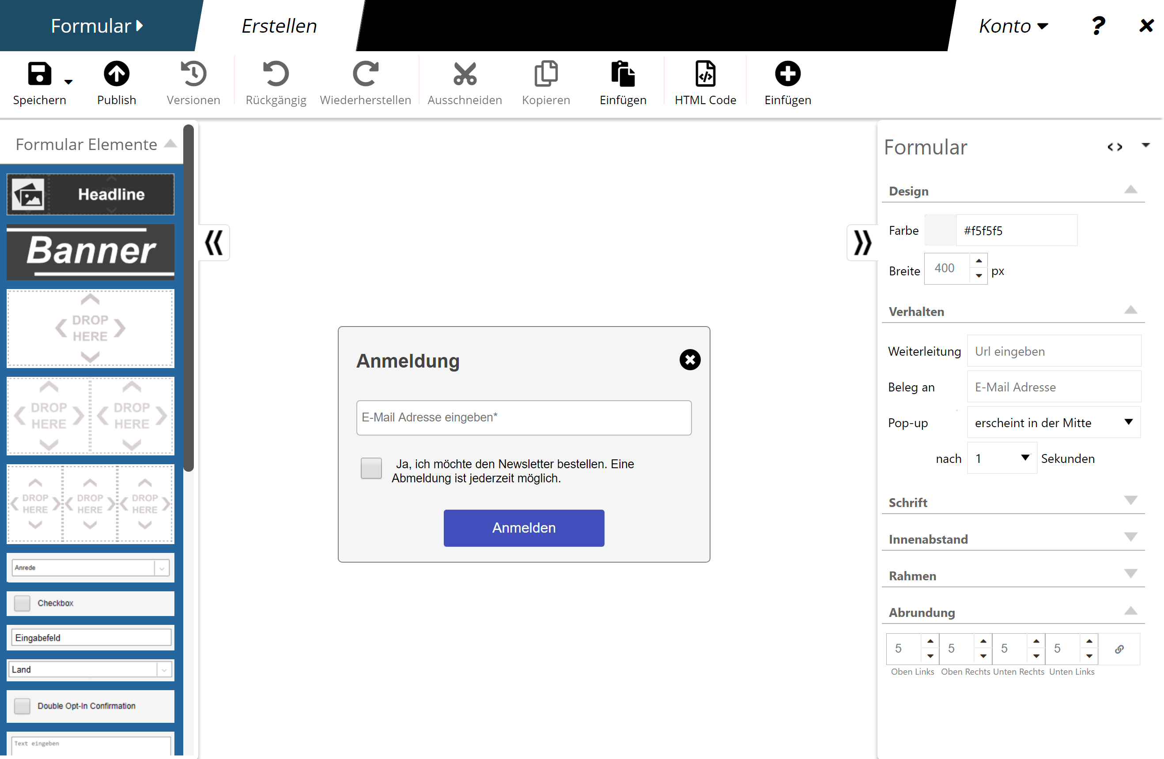Click the HTML Code icon

click(x=705, y=74)
